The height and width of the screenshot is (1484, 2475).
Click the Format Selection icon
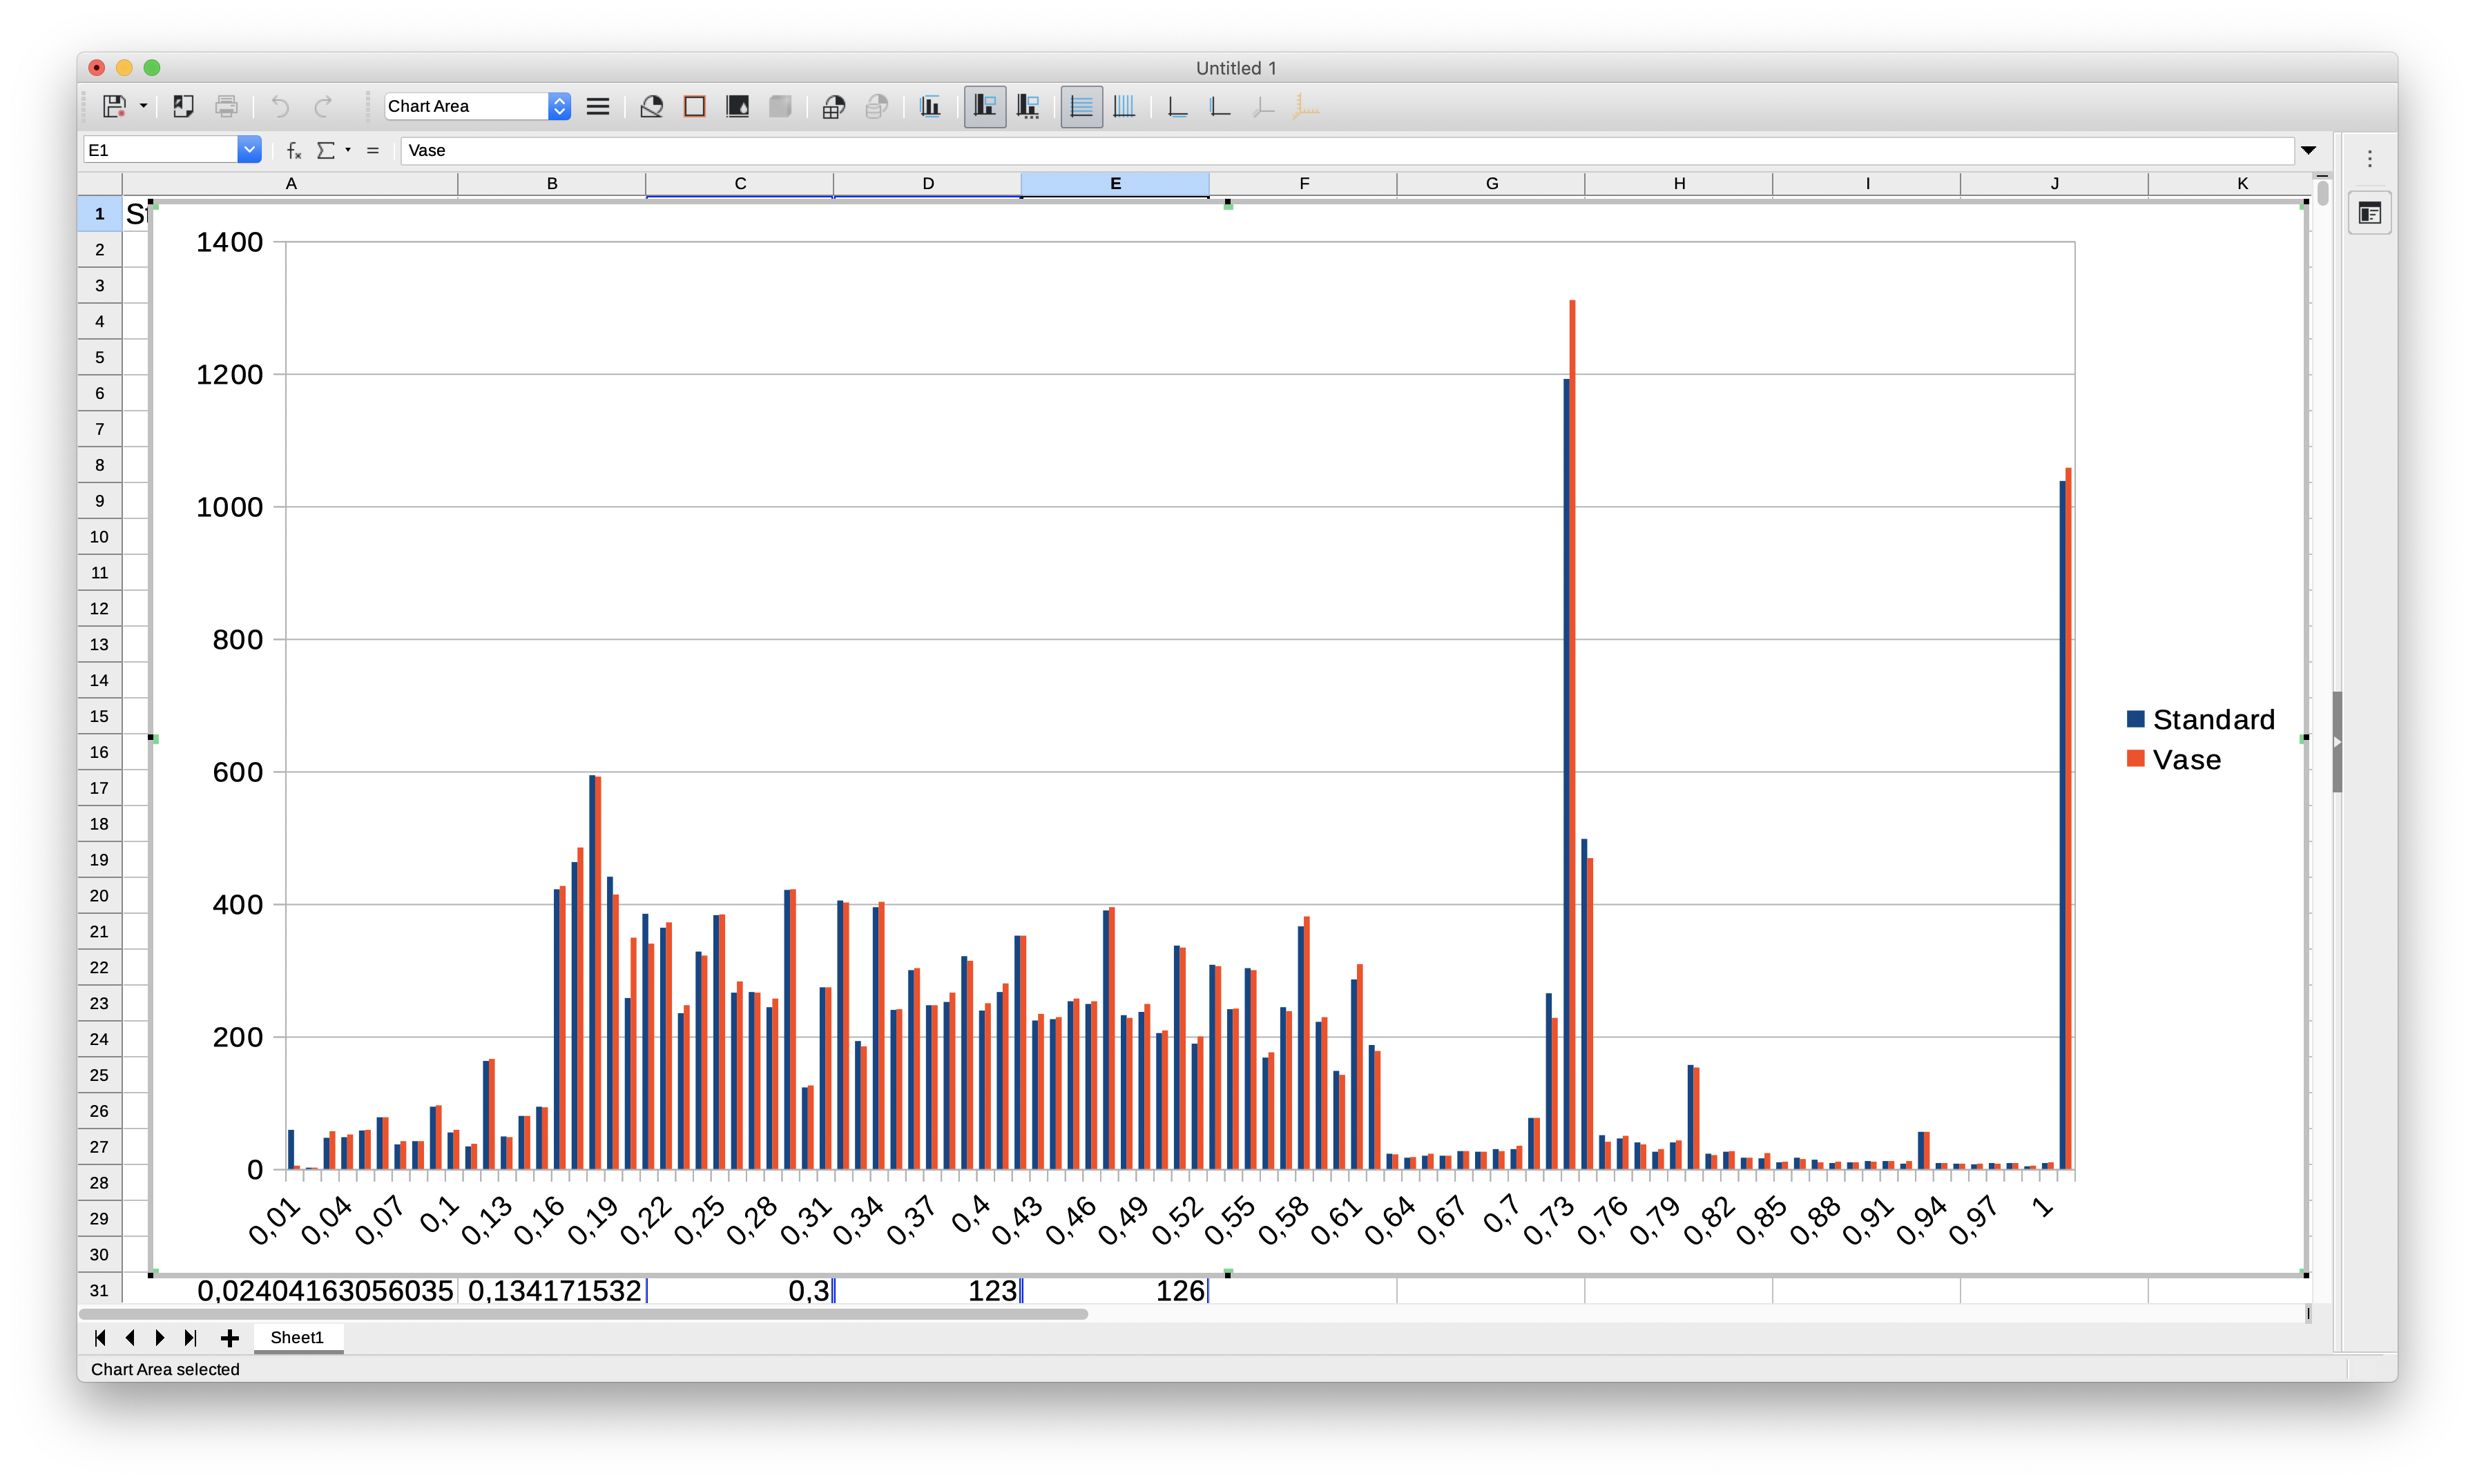tap(597, 106)
